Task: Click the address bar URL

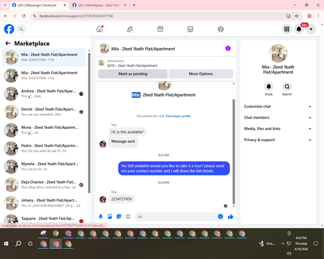Action: pos(76,16)
